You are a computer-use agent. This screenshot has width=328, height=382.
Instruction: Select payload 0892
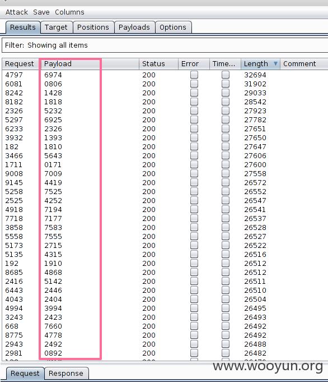pyautogui.click(x=53, y=353)
